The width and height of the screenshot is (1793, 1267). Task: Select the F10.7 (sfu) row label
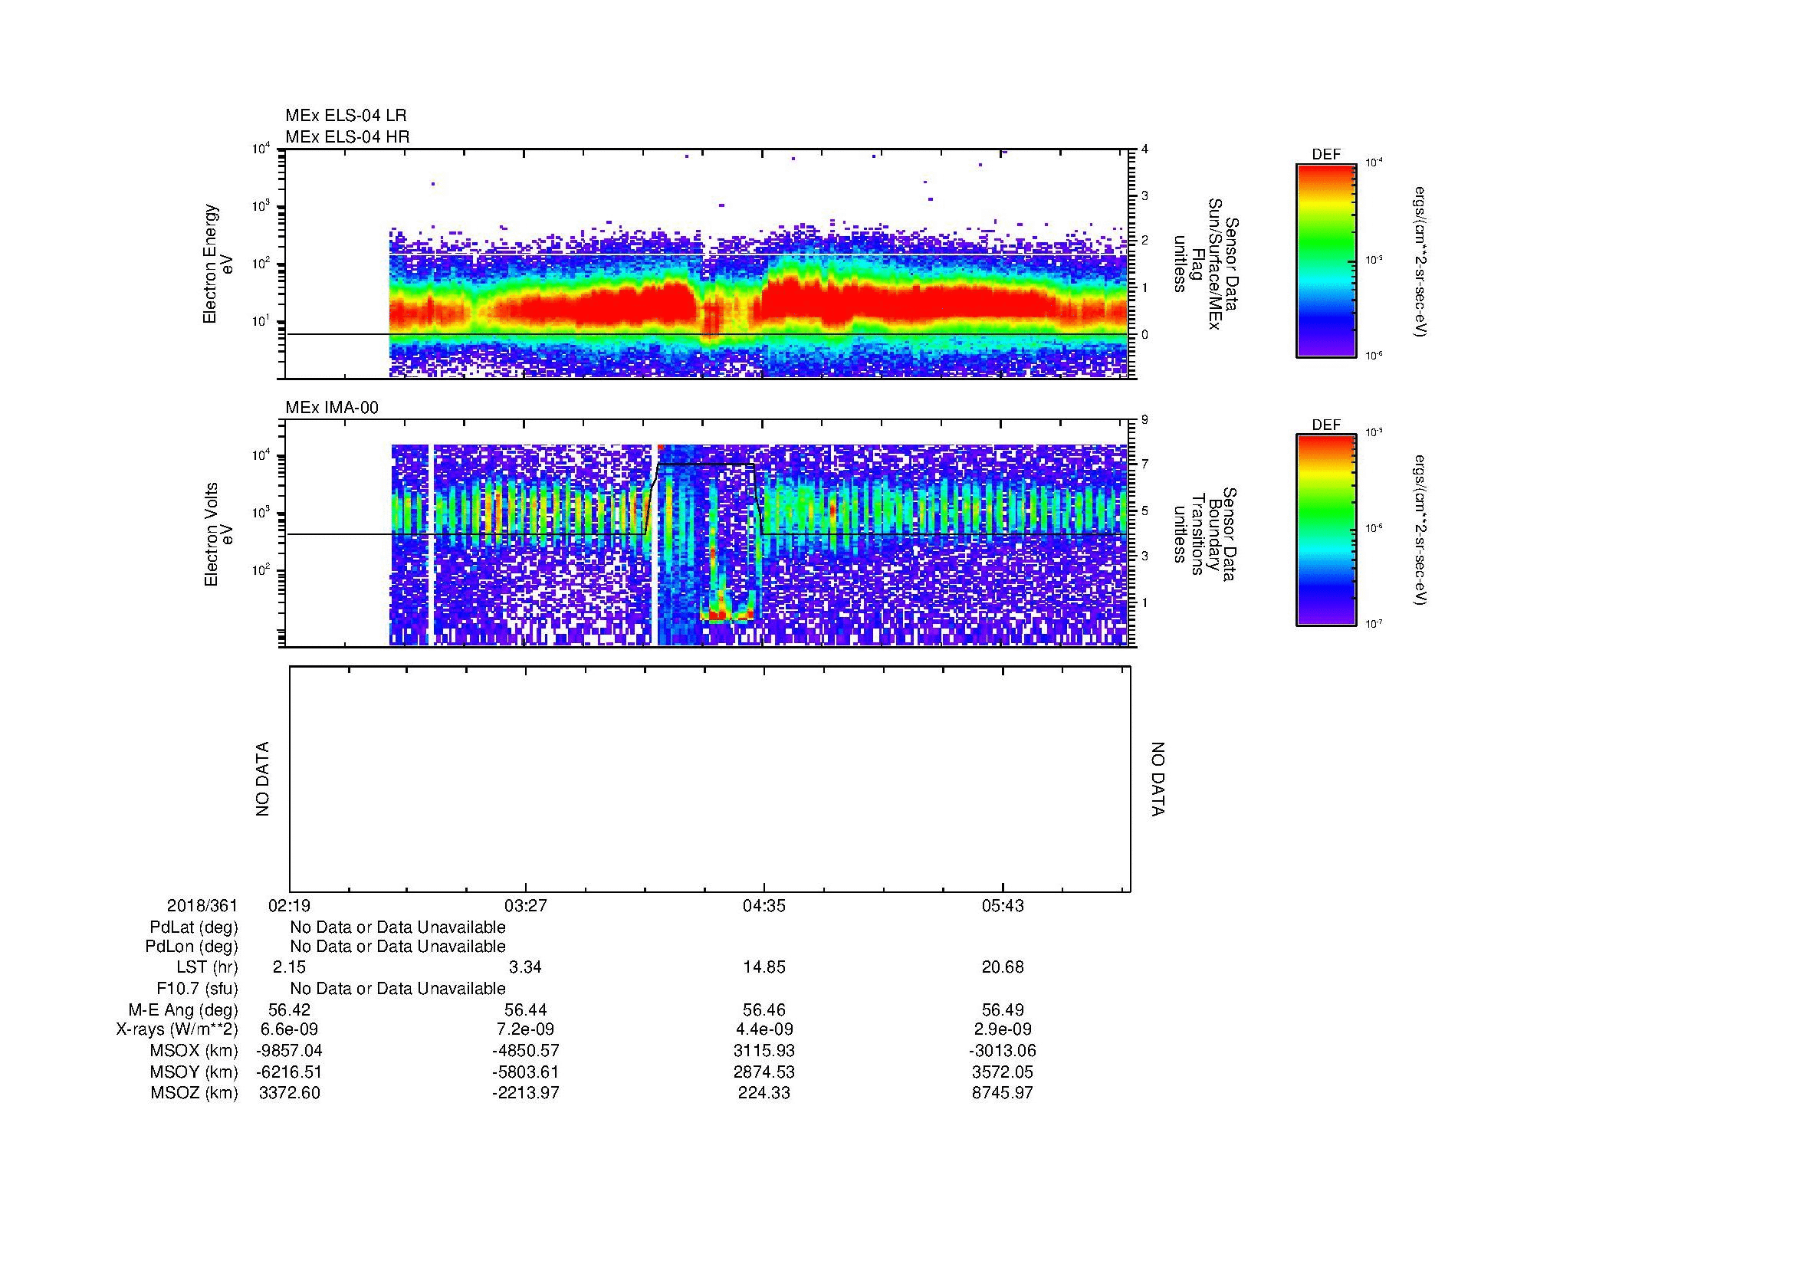[x=197, y=989]
